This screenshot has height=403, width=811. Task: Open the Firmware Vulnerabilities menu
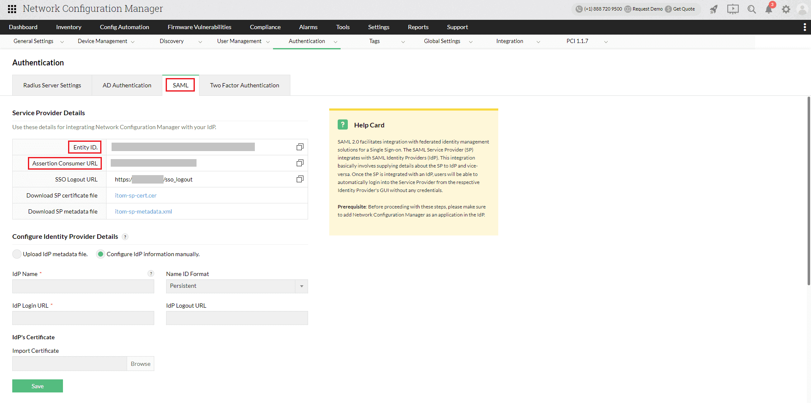coord(199,27)
